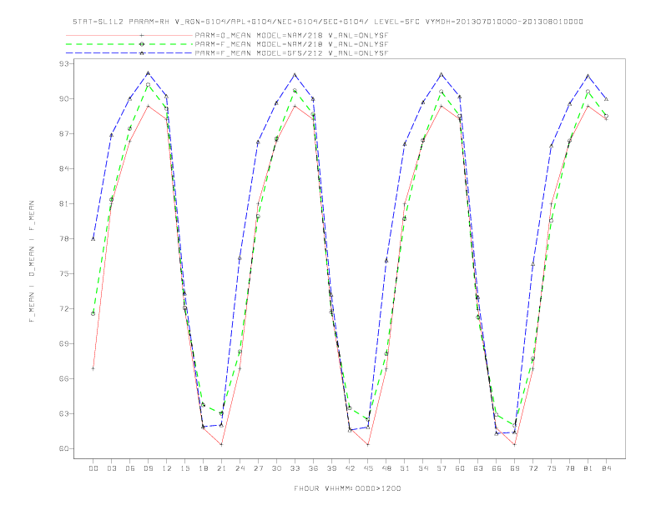Click y-axis tick label 81

click(63, 203)
